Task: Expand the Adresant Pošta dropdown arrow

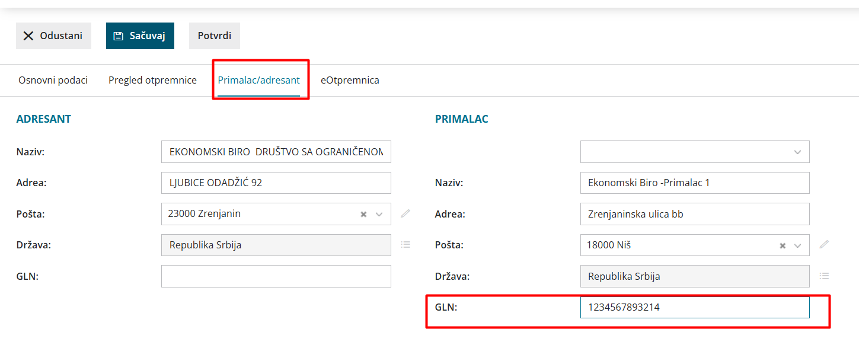Action: pos(379,214)
